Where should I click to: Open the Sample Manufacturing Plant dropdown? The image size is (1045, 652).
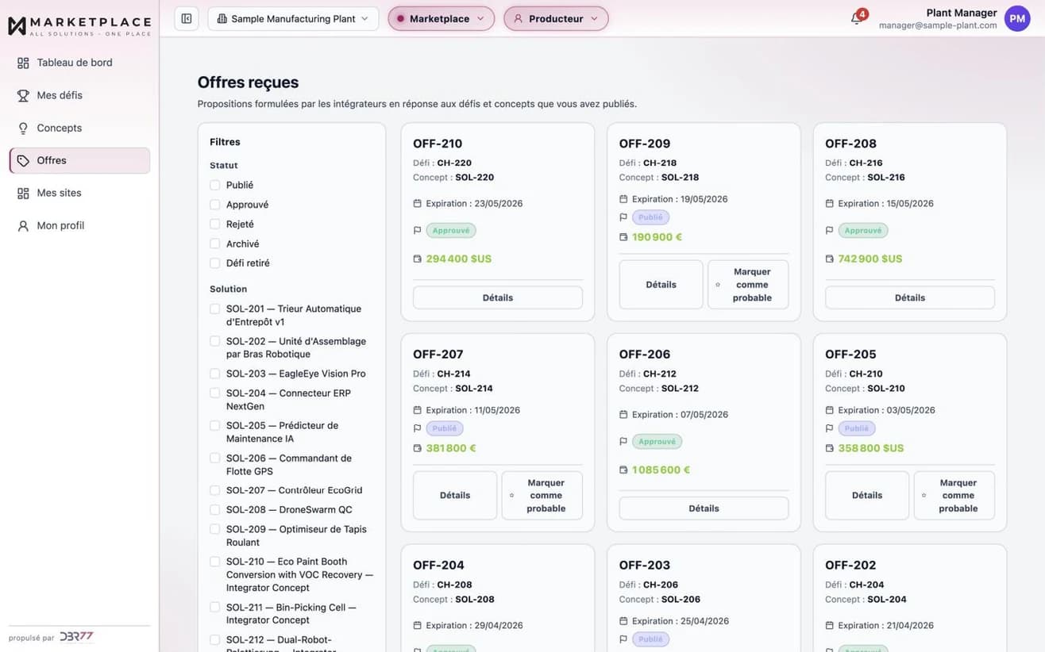[293, 18]
